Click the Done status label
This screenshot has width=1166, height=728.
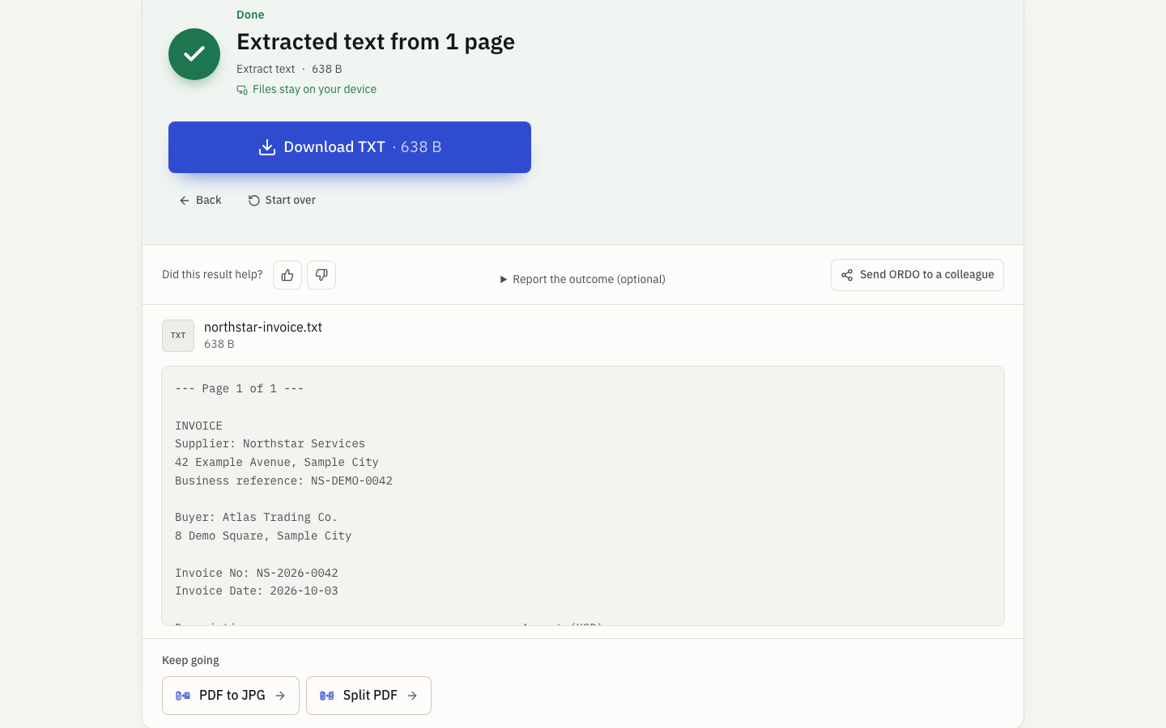(250, 15)
